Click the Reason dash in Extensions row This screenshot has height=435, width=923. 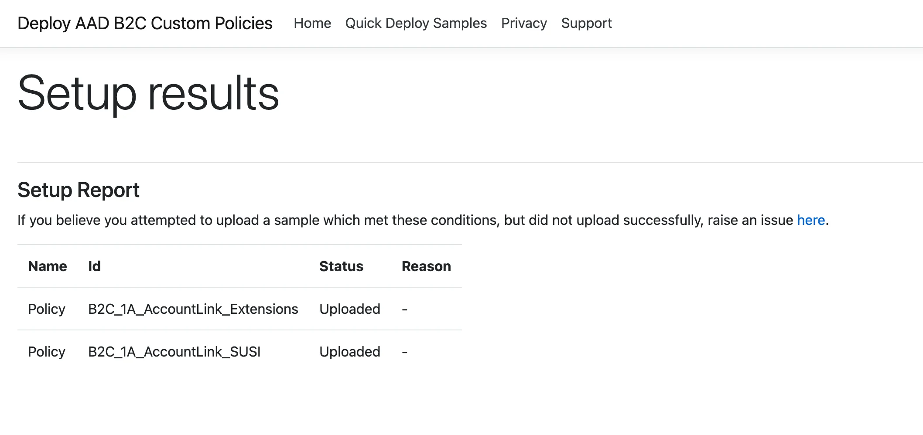pyautogui.click(x=404, y=309)
